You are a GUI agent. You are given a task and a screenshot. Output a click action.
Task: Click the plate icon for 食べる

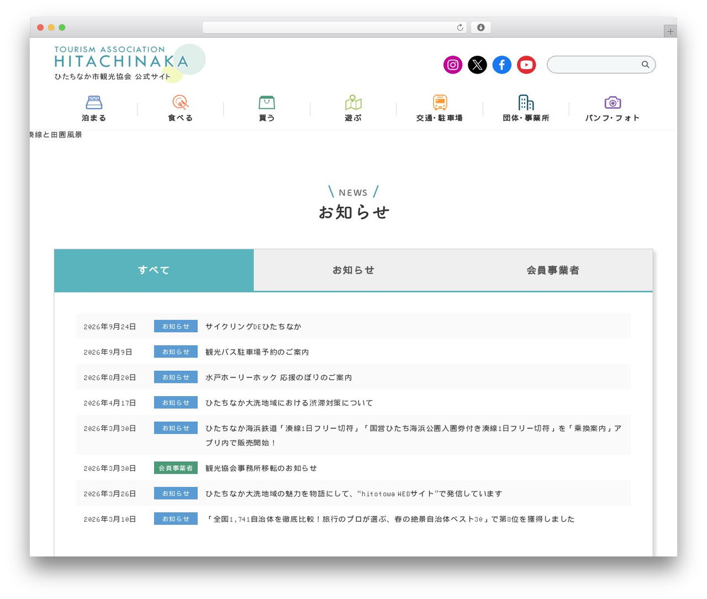point(181,102)
